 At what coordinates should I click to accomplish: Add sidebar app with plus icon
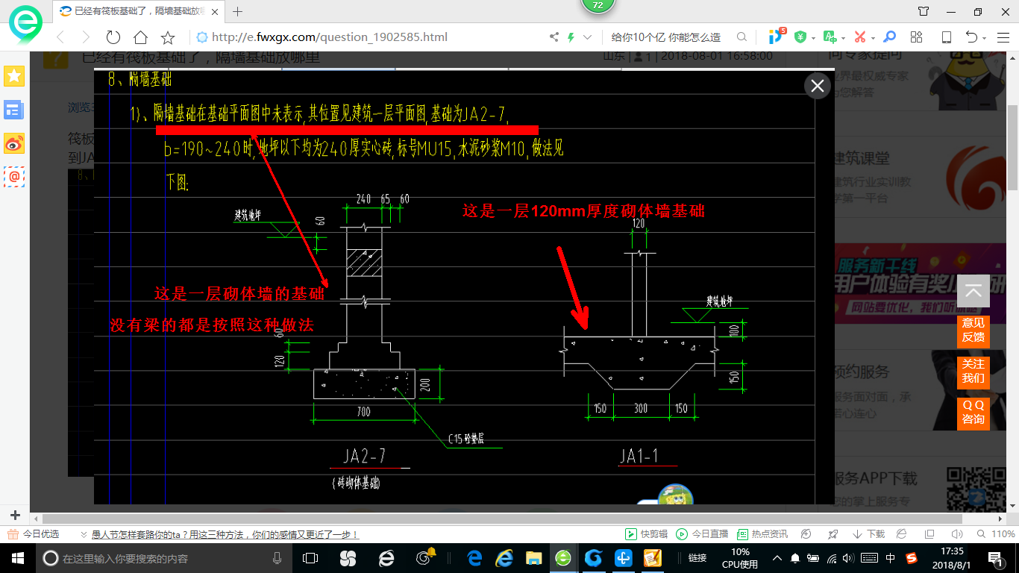14,515
